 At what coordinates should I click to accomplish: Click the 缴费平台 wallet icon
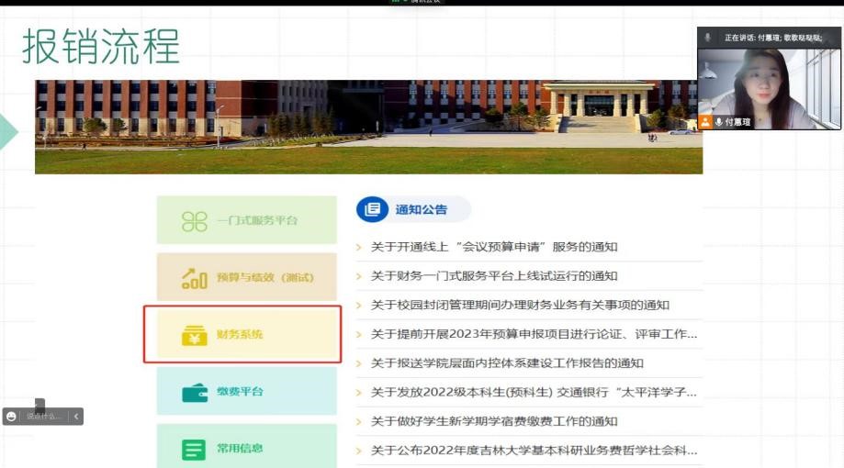click(x=195, y=392)
